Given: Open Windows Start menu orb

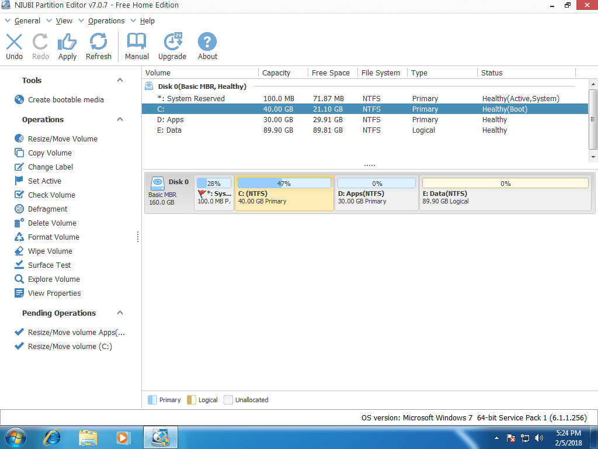Looking at the screenshot, I should pyautogui.click(x=16, y=437).
